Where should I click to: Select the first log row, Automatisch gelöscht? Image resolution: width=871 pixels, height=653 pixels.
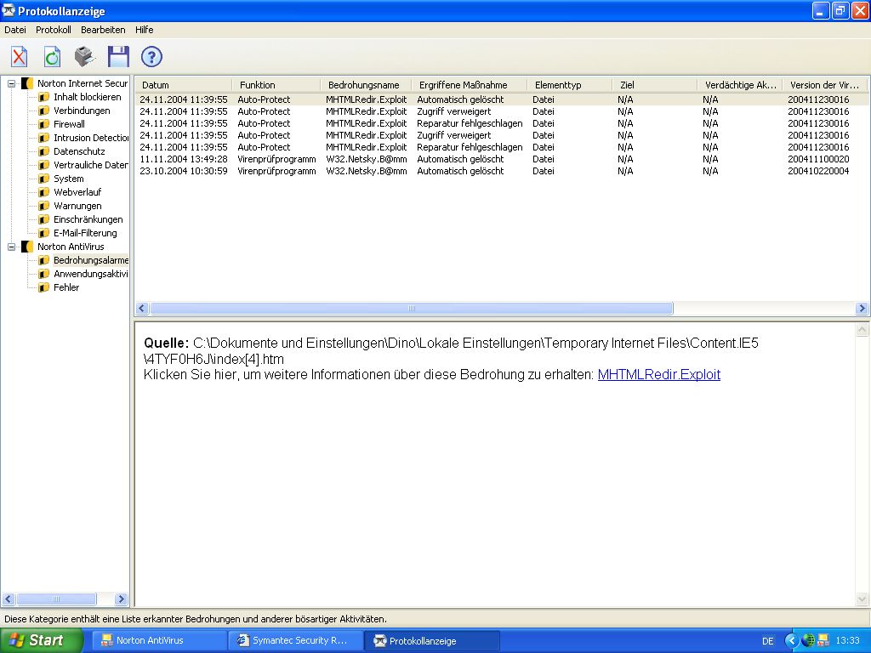point(502,99)
